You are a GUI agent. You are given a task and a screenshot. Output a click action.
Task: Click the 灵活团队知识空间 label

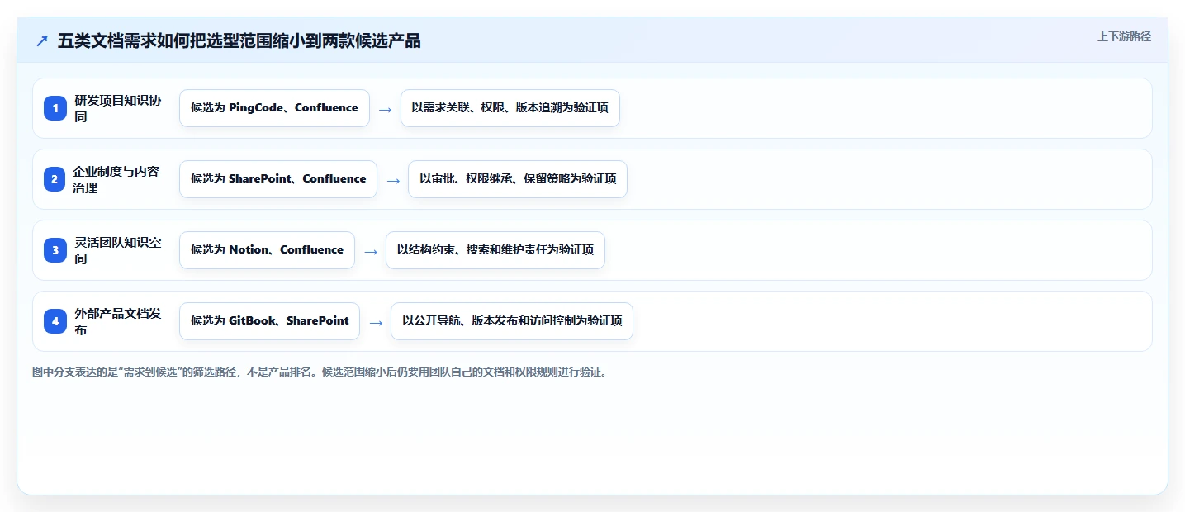pyautogui.click(x=118, y=250)
